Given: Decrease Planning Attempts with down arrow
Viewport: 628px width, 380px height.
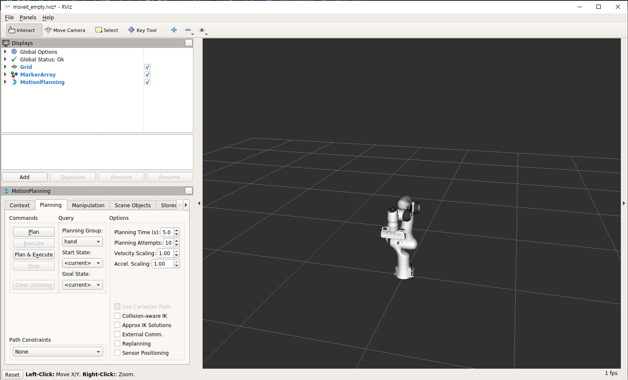Looking at the screenshot, I should click(x=177, y=245).
